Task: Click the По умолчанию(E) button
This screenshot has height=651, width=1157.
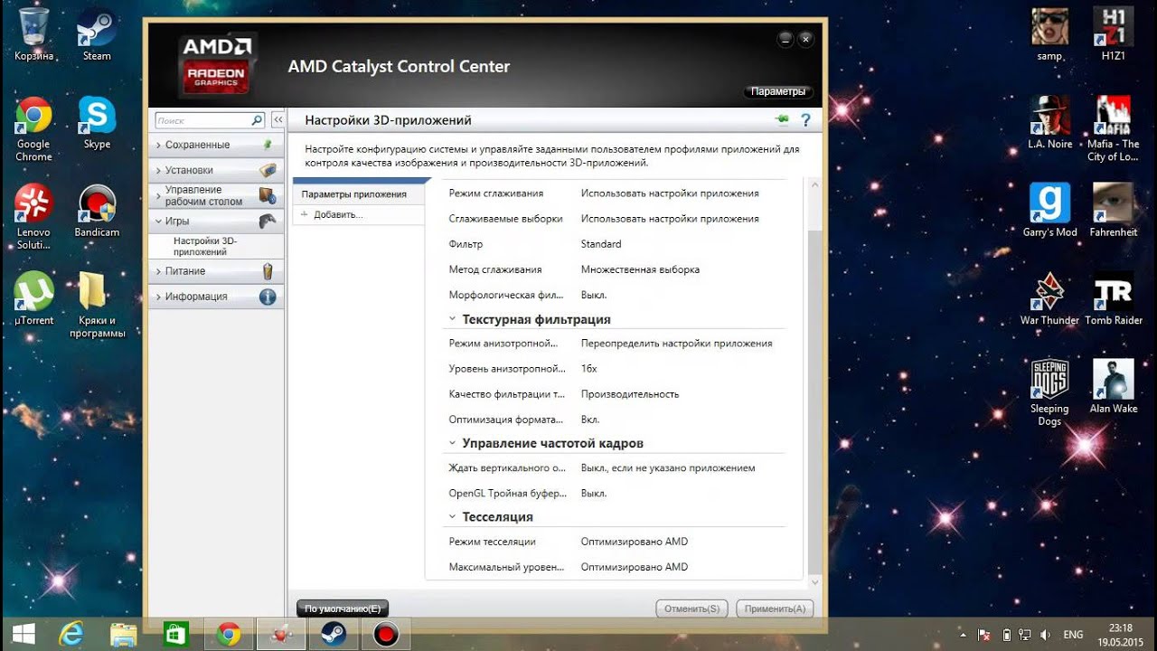Action: coord(343,609)
